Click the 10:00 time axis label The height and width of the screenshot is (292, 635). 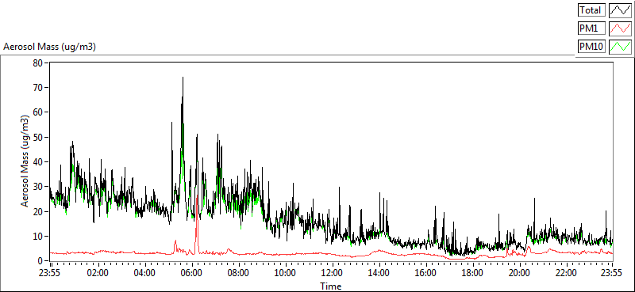(285, 272)
